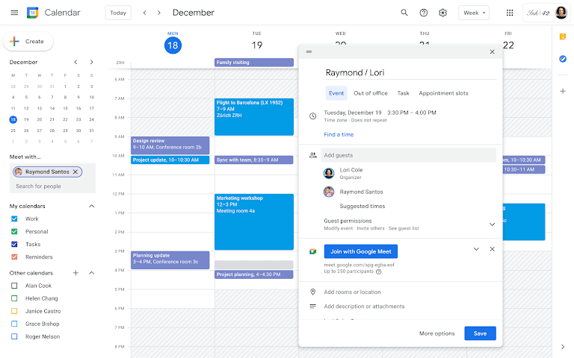
Task: Click the search magnifier icon
Action: point(404,13)
